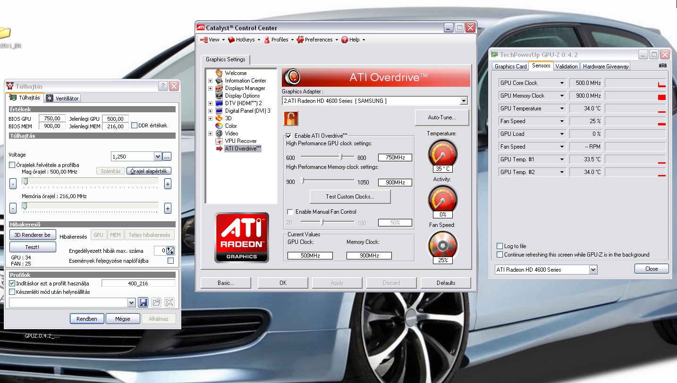Viewport: 677px width, 383px height.
Task: Click the 750MHz GPU clock field
Action: [395, 158]
